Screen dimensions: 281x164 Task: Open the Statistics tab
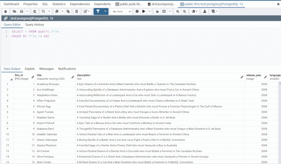coord(59,4)
